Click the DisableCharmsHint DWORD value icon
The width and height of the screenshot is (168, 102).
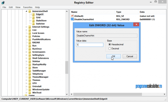(72, 19)
